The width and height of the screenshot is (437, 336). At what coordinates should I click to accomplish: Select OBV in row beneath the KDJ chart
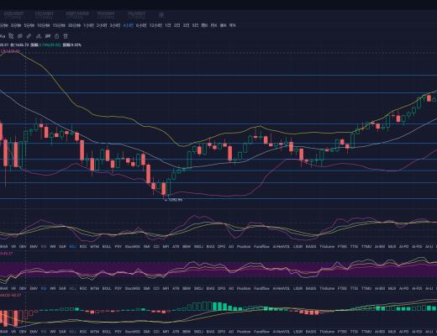23,247
